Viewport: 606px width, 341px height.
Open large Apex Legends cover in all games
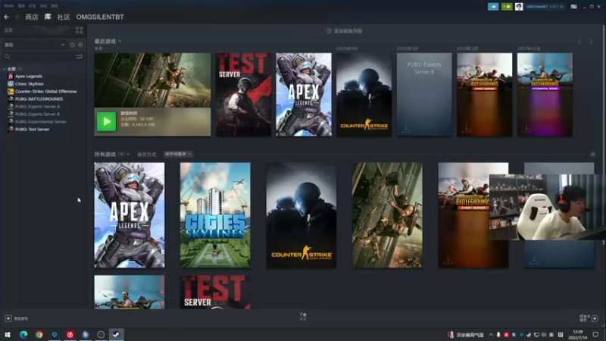(129, 215)
